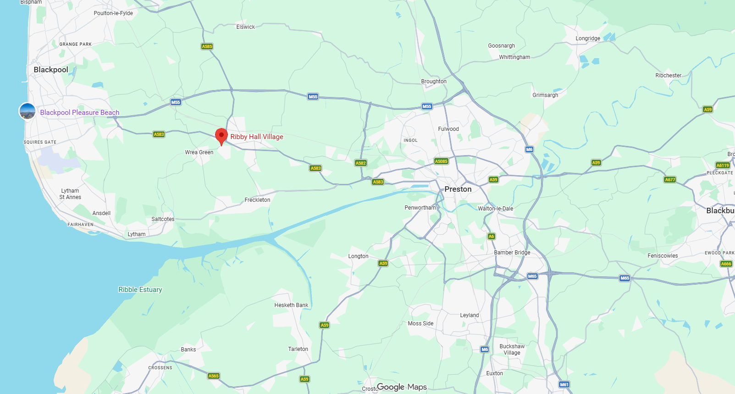This screenshot has height=394, width=735.
Task: Select the A6119 road shield
Action: tap(723, 165)
